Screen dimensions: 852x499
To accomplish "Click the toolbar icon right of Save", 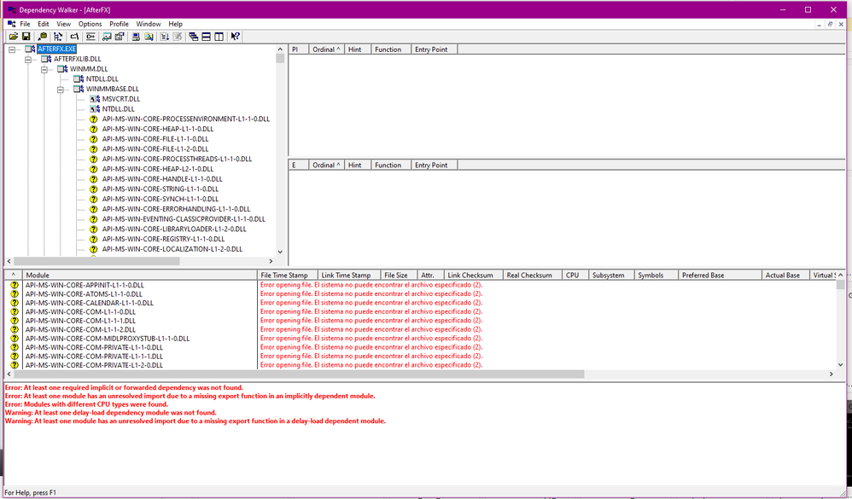I will tap(43, 37).
